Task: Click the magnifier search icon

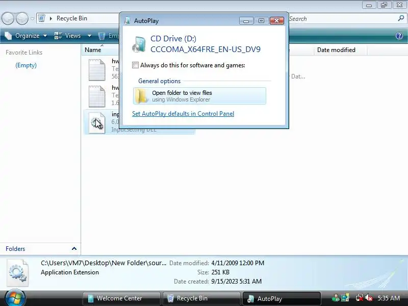Action: [401, 18]
